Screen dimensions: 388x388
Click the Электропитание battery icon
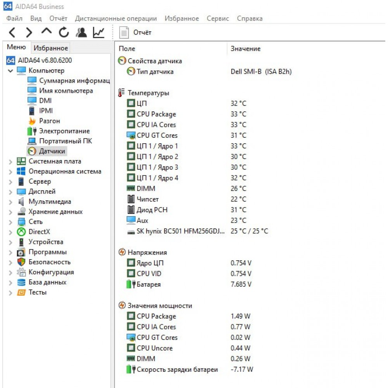32,131
